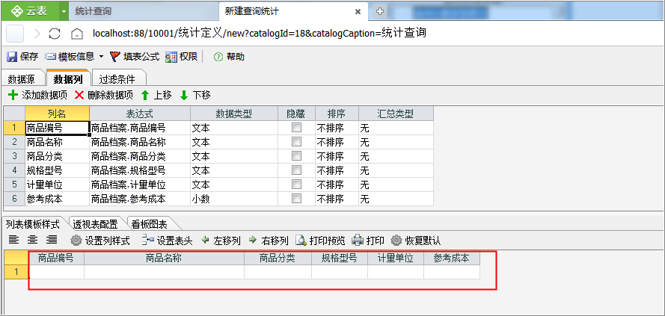Click the 规格型号 header in template preview
Screen dimensions: 665x316
click(x=340, y=258)
